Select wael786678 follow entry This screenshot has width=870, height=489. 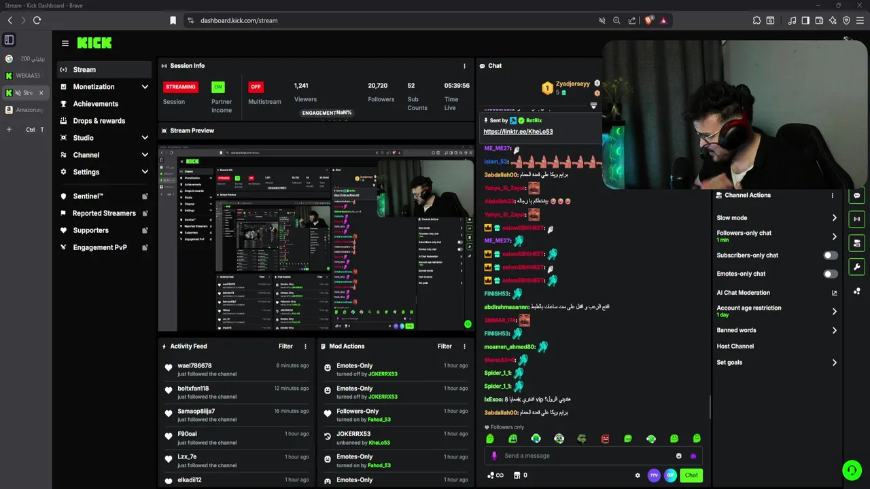click(237, 369)
